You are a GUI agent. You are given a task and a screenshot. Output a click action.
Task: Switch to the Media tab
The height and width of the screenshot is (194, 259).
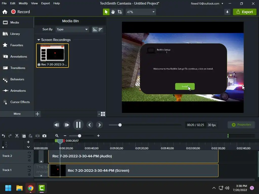point(17,22)
